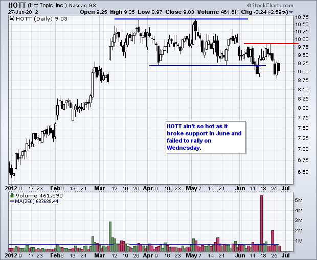Screen dimensions: 317x260
Task: Select the MA(250) blue line swatch
Action: [12, 202]
